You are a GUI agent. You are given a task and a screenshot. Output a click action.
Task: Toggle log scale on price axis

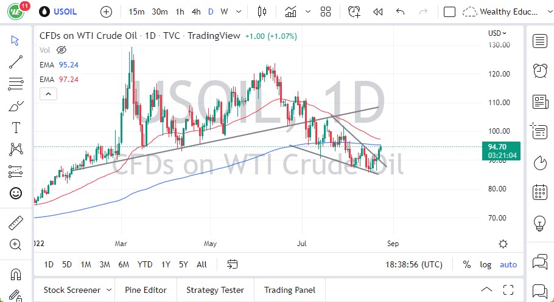coord(485,264)
